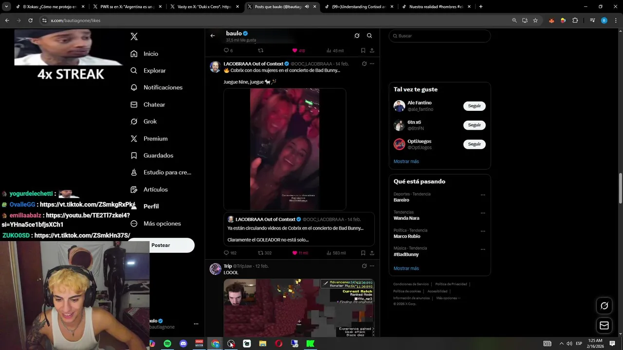Screen dimensions: 623x350
Task: Open more options for Wanda Nara trend
Action: coord(483,213)
